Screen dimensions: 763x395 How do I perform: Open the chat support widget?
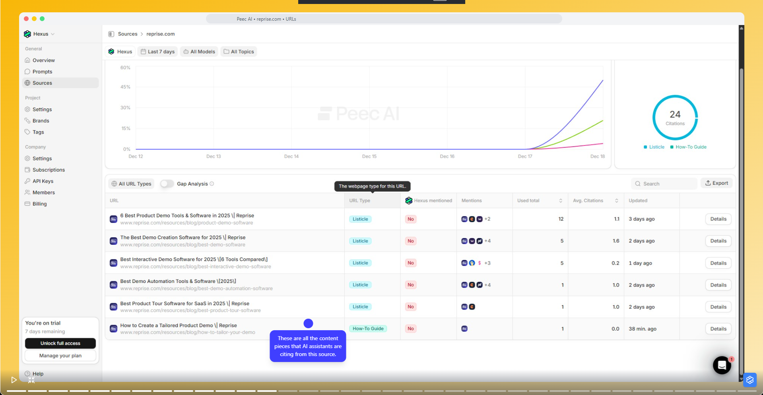point(722,365)
